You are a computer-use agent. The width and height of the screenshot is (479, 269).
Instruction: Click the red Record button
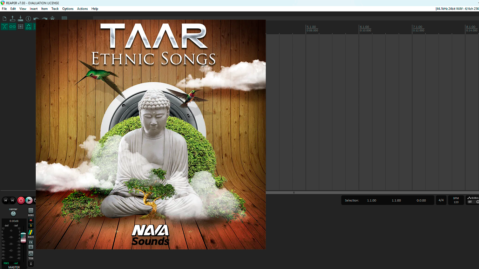click(21, 200)
